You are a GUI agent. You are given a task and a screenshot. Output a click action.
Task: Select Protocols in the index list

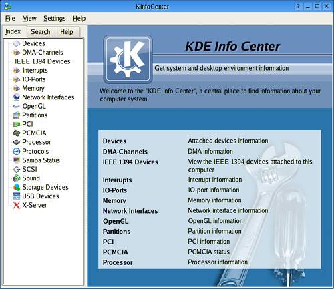(35, 152)
